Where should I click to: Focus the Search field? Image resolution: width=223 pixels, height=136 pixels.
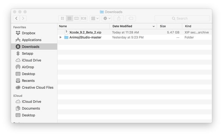click(x=182, y=18)
